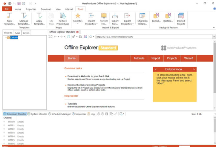Click the save page icon beside print
The width and height of the screenshot is (216, 147).
pos(85,37)
